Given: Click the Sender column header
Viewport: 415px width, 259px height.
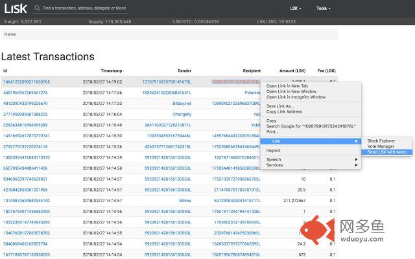Looking at the screenshot, I should pos(184,71).
